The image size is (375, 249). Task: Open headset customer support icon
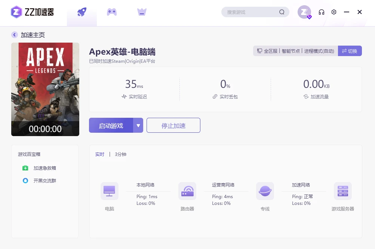322,12
